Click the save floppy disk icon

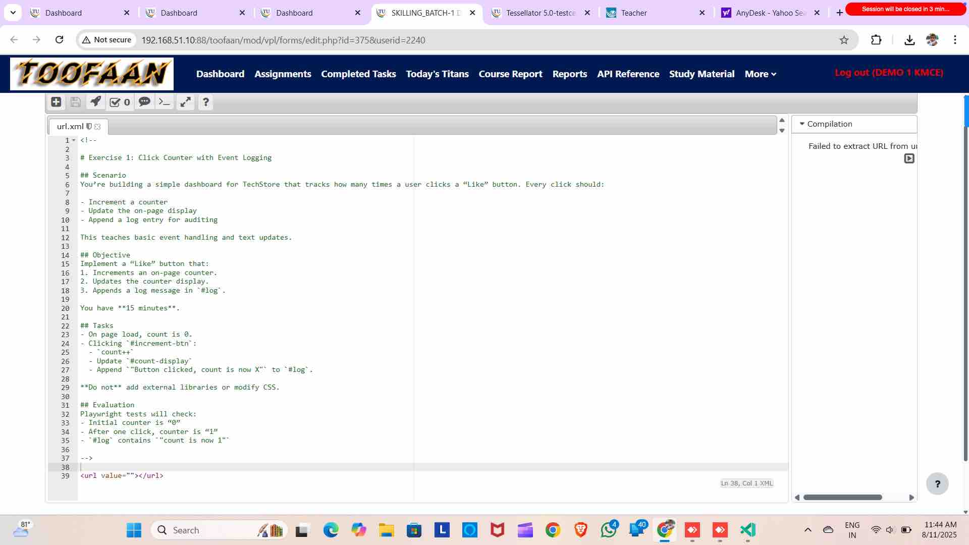76,102
